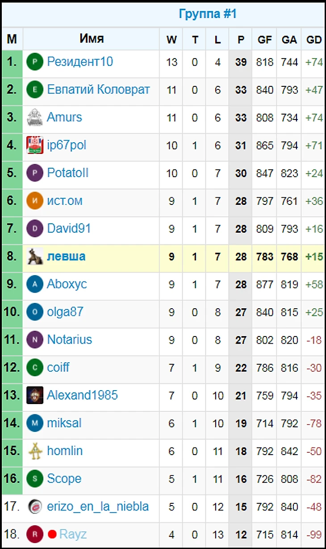Open the Scope player link
The image size is (326, 549).
point(64,479)
